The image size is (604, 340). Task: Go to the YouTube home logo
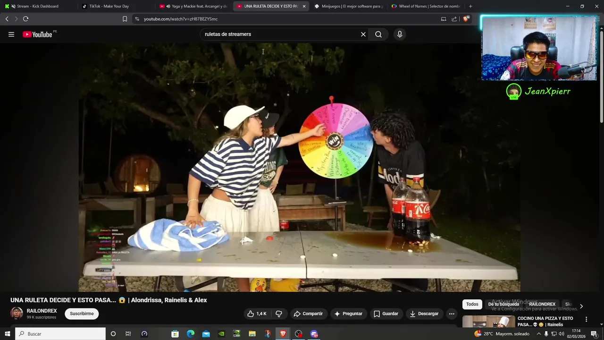tap(37, 34)
